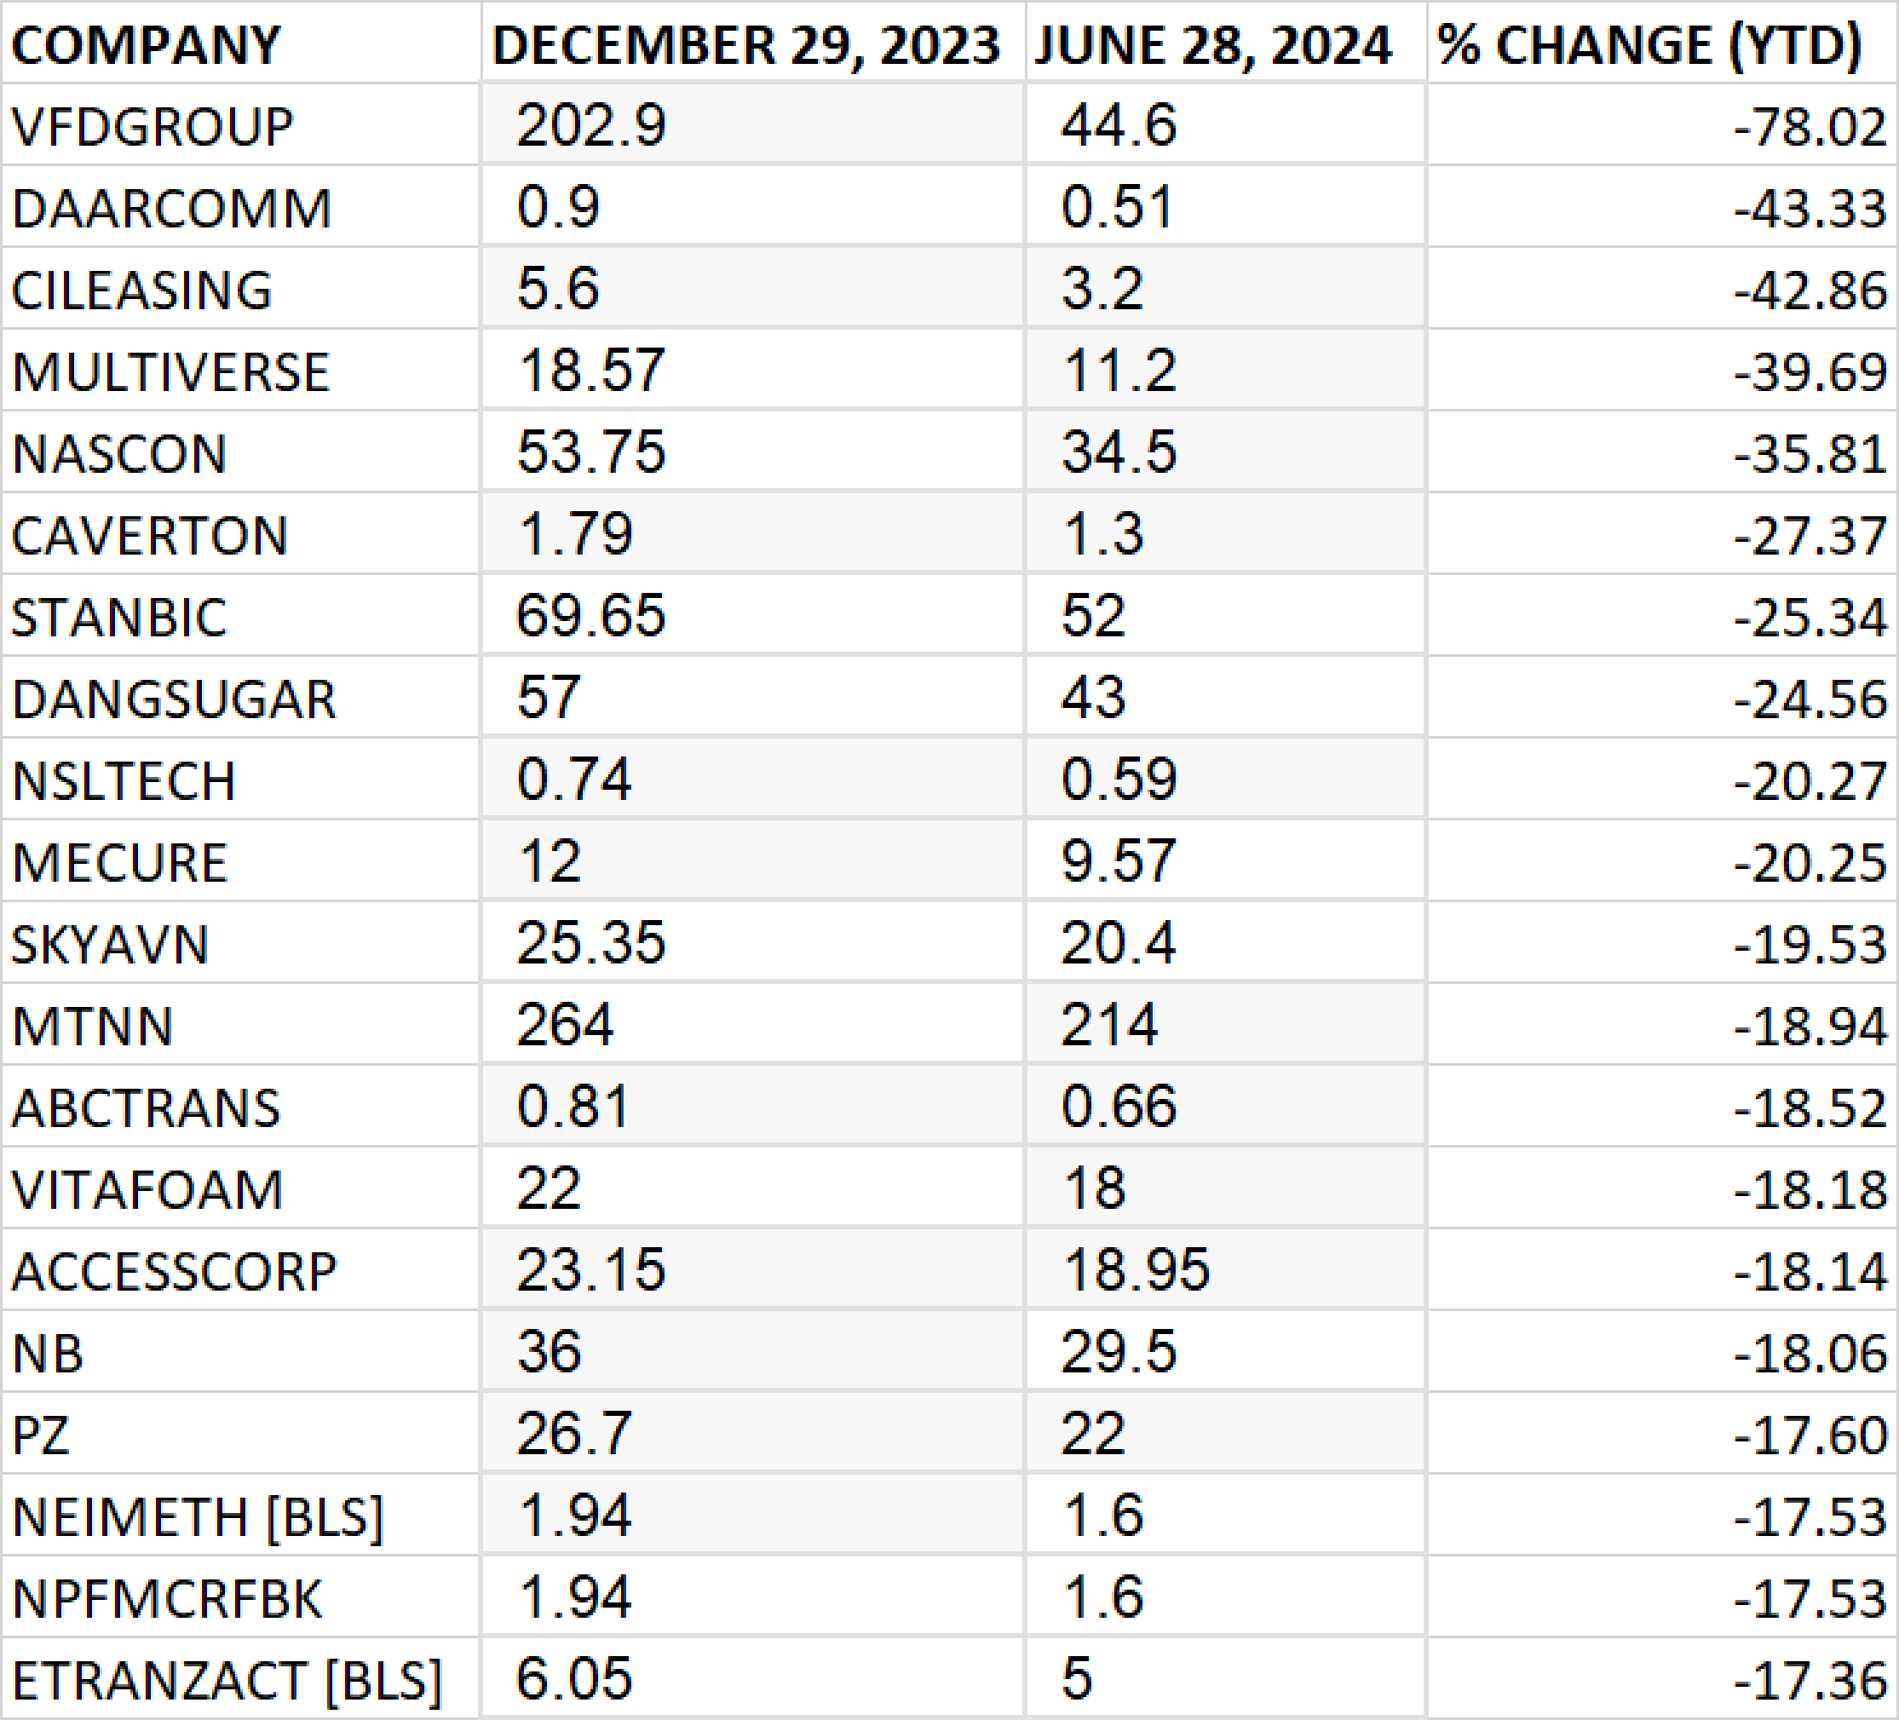Select CILEASING June price 3.2
Viewport: 1899px width, 1720px height.
(x=1225, y=288)
